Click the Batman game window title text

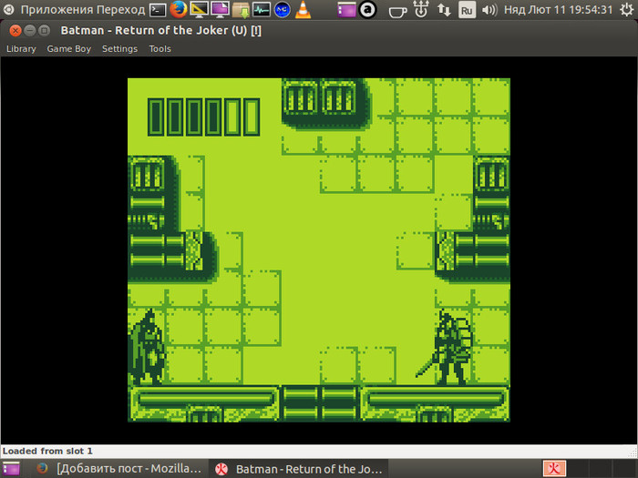pos(161,30)
